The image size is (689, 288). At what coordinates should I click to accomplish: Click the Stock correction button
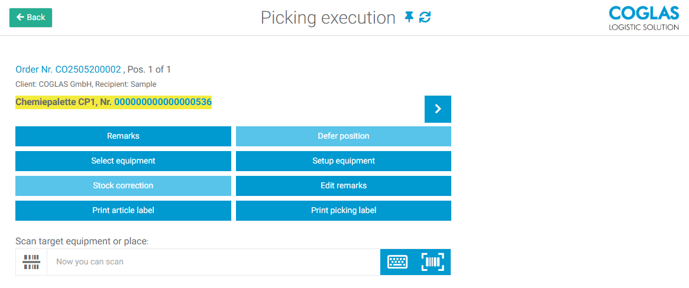[123, 186]
